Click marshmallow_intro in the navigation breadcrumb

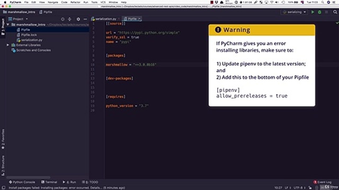click(19, 12)
